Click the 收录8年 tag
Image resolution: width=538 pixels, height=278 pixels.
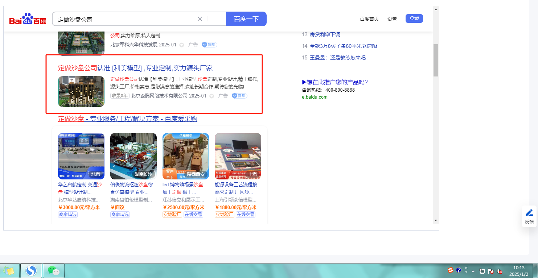coord(120,96)
